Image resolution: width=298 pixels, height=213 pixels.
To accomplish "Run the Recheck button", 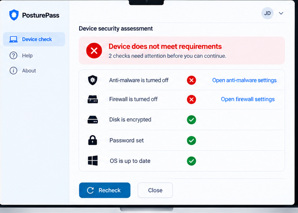I will pos(105,190).
